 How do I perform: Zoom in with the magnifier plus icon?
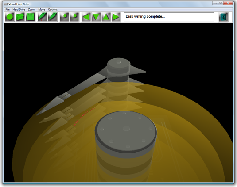64,17
